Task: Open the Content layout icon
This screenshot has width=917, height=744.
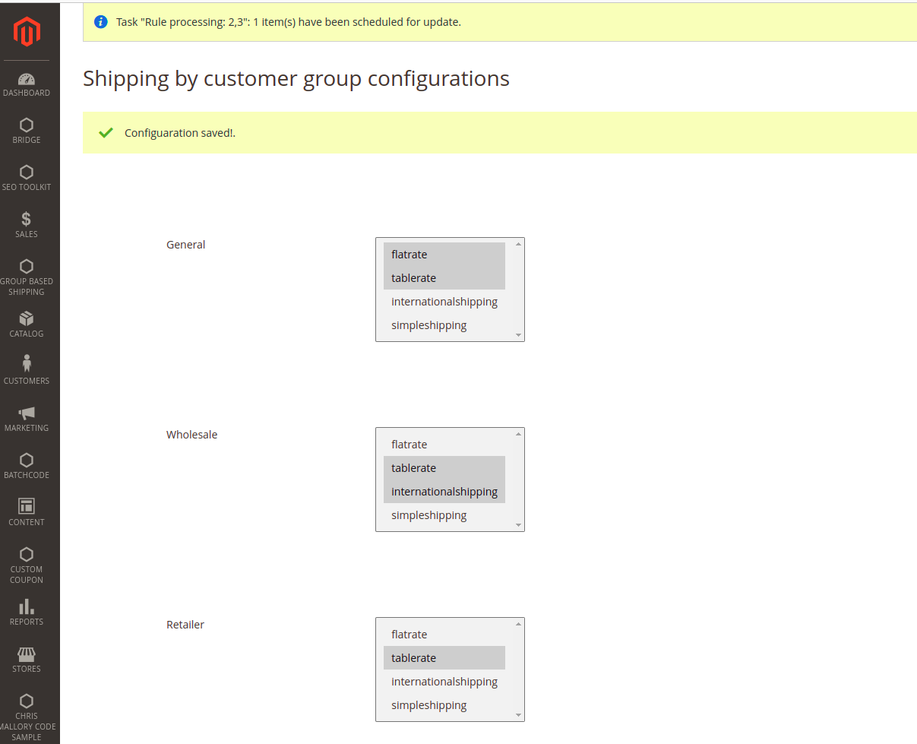Action: click(27, 507)
